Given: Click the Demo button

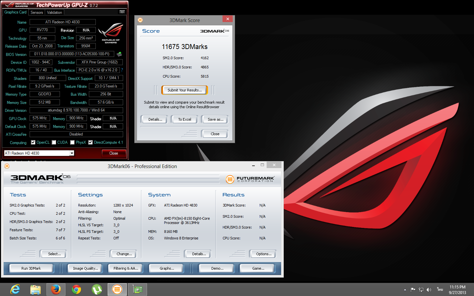Looking at the screenshot, I should (217, 268).
